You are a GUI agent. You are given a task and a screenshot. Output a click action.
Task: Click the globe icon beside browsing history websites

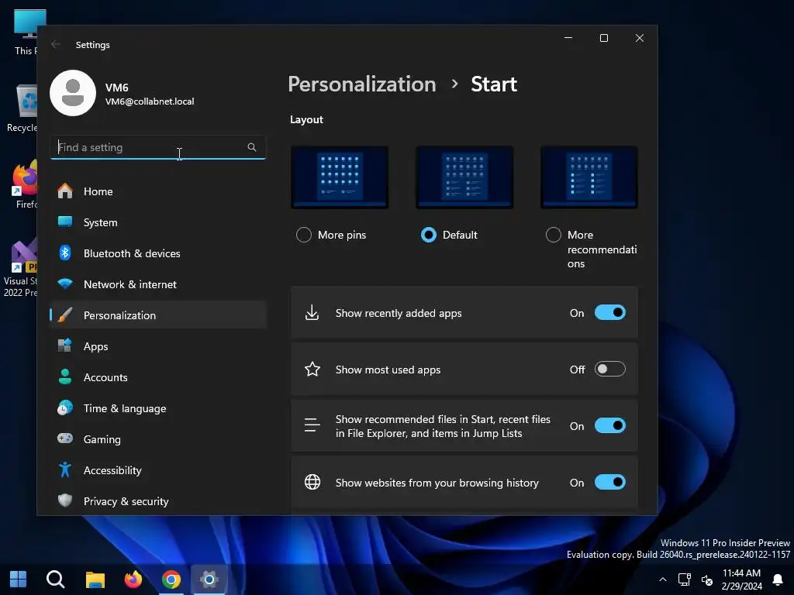(x=312, y=482)
